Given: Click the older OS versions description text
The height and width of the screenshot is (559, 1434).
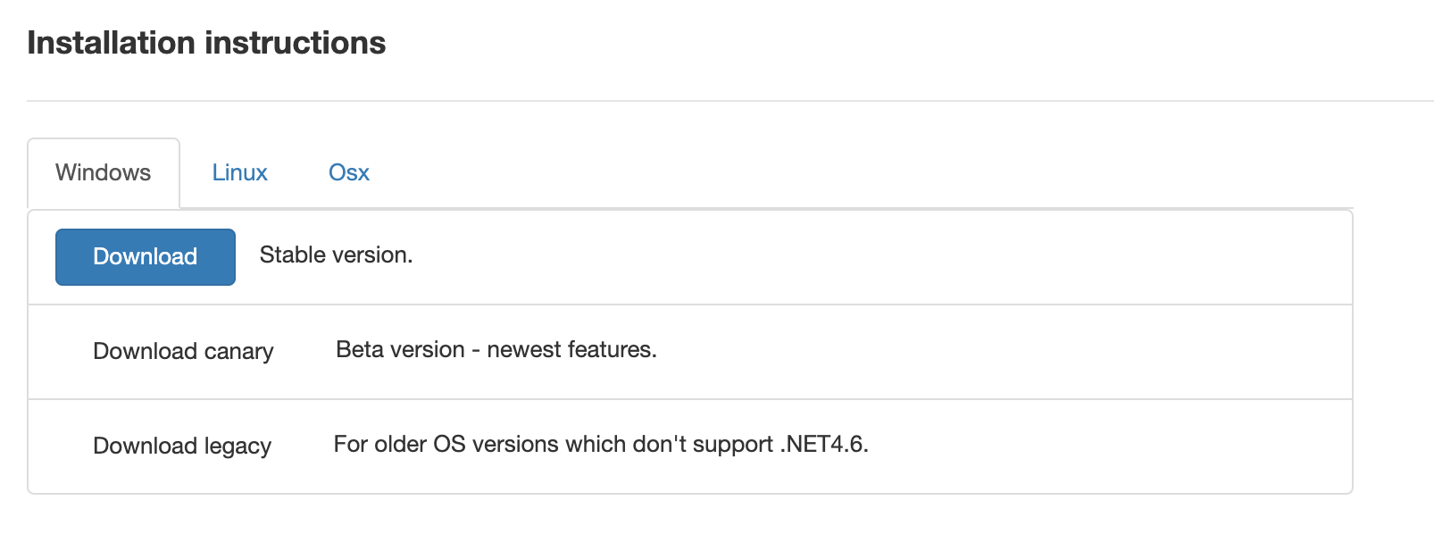Looking at the screenshot, I should (601, 445).
